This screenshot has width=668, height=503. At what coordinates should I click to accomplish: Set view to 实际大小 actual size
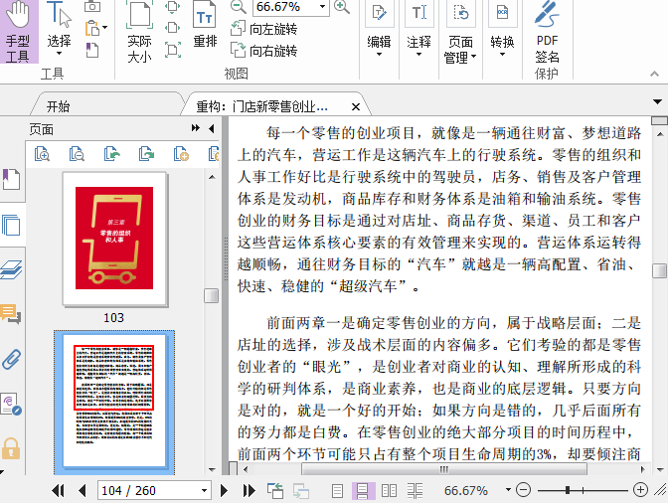coord(139,32)
